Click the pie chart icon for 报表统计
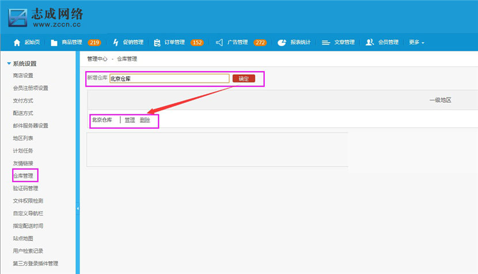Image resolution: width=478 pixels, height=274 pixels. pos(282,43)
